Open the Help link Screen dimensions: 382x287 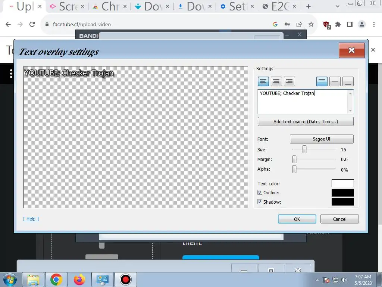31,219
